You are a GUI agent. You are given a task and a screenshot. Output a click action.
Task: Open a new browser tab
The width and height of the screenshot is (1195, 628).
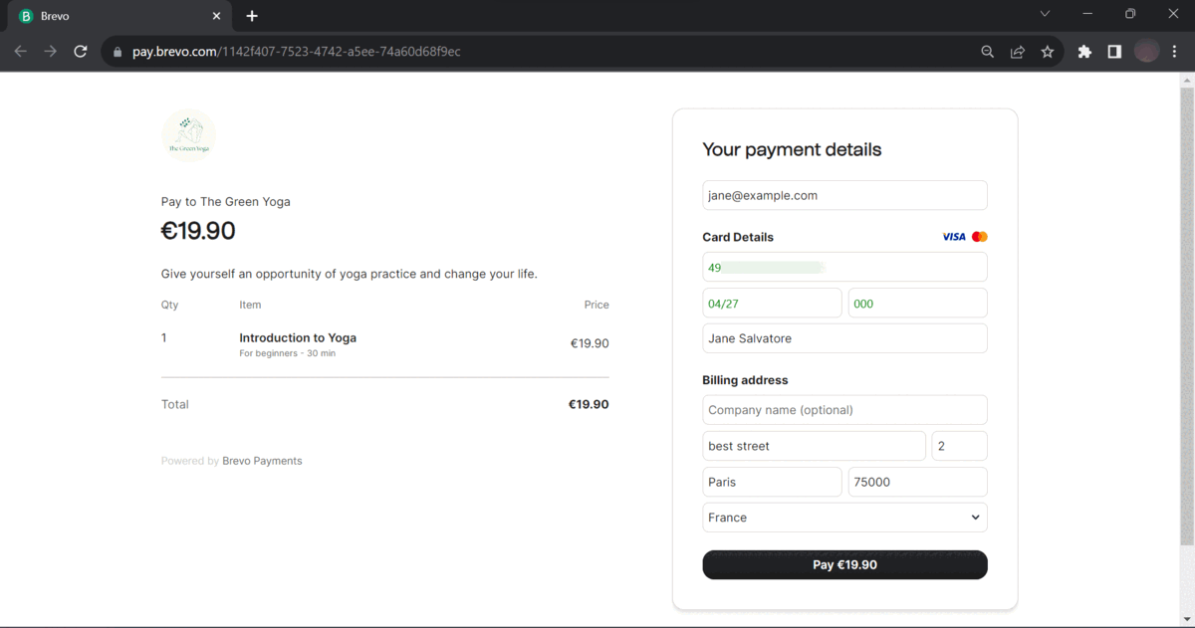(252, 15)
